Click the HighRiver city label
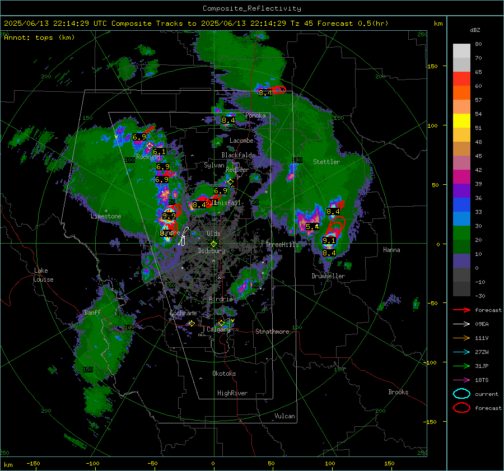The image size is (504, 471). (232, 393)
